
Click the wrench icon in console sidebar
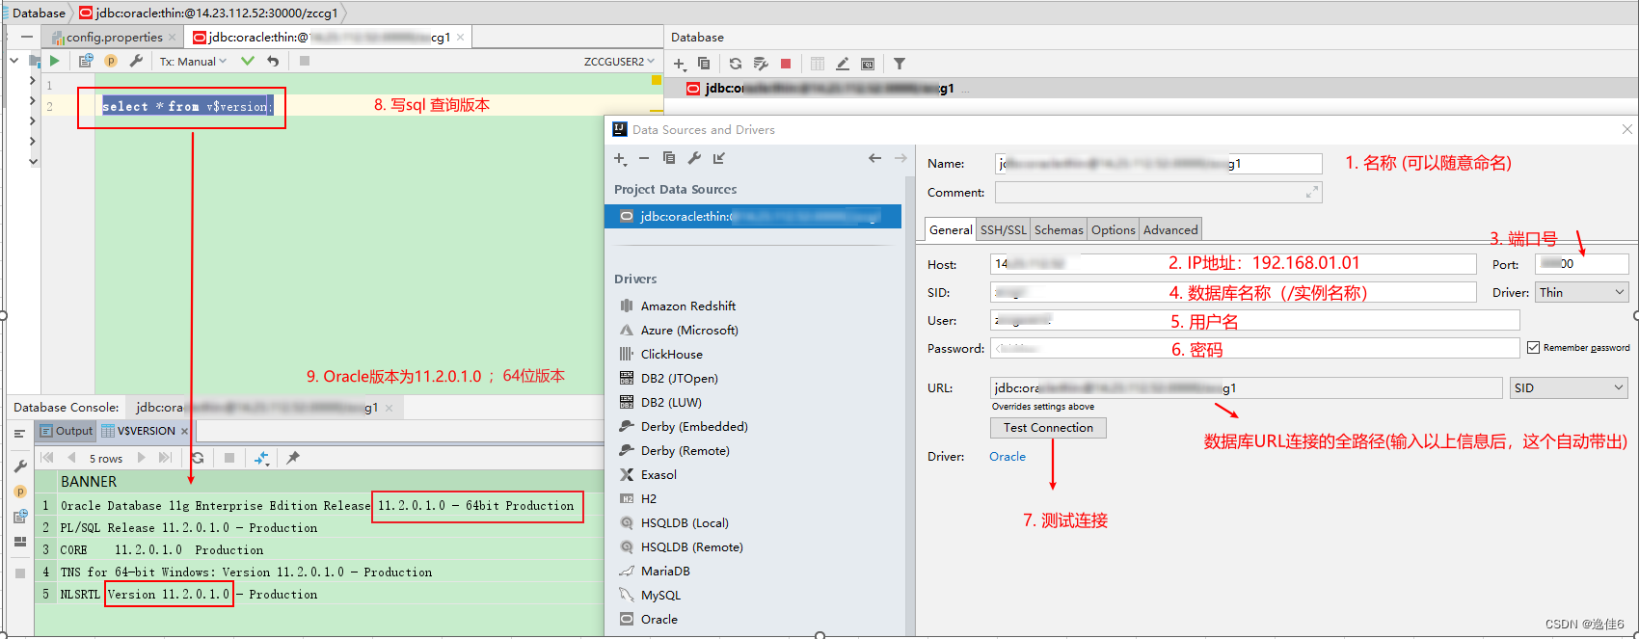tap(20, 466)
